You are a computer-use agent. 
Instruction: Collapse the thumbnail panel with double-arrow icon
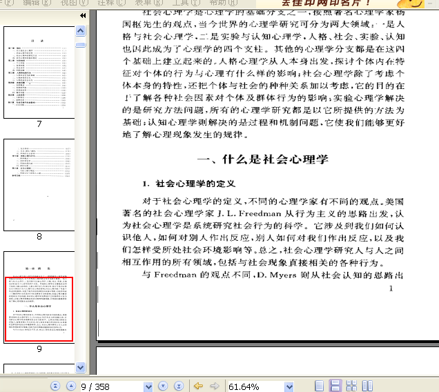(83, 16)
